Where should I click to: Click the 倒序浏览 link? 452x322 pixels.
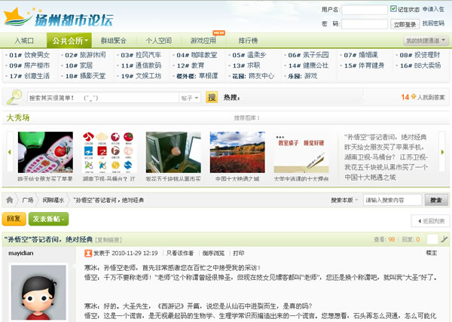click(213, 254)
